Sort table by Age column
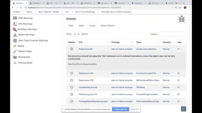The width and height of the screenshot is (202, 113). point(181,42)
